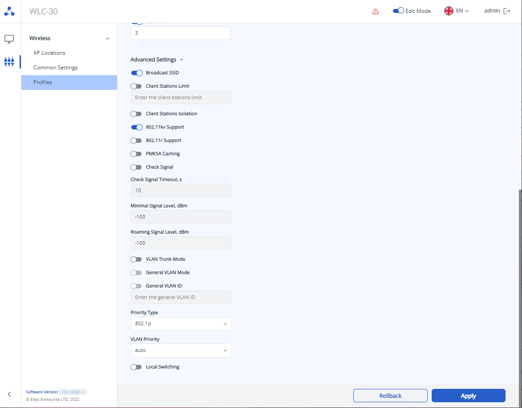Image resolution: width=522 pixels, height=408 pixels.
Task: Click the admin username label
Action: pos(492,11)
